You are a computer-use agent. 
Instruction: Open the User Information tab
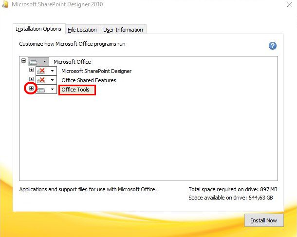[123, 30]
